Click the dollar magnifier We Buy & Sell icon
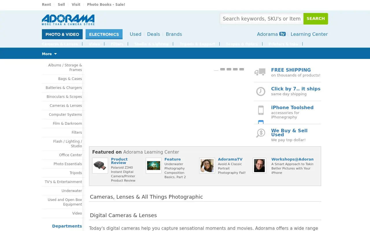Viewport: 370px width, 231px height. pyautogui.click(x=261, y=133)
